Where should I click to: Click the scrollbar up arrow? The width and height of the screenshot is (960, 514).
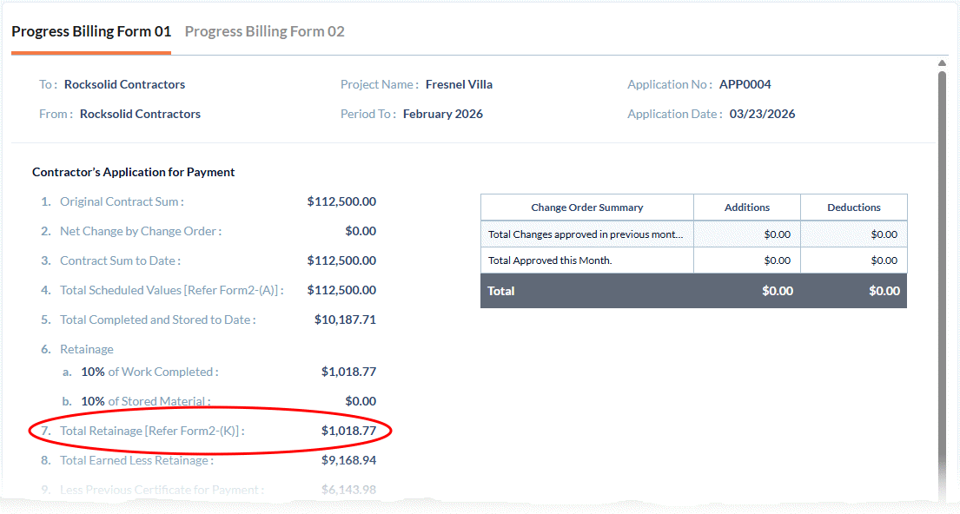943,63
